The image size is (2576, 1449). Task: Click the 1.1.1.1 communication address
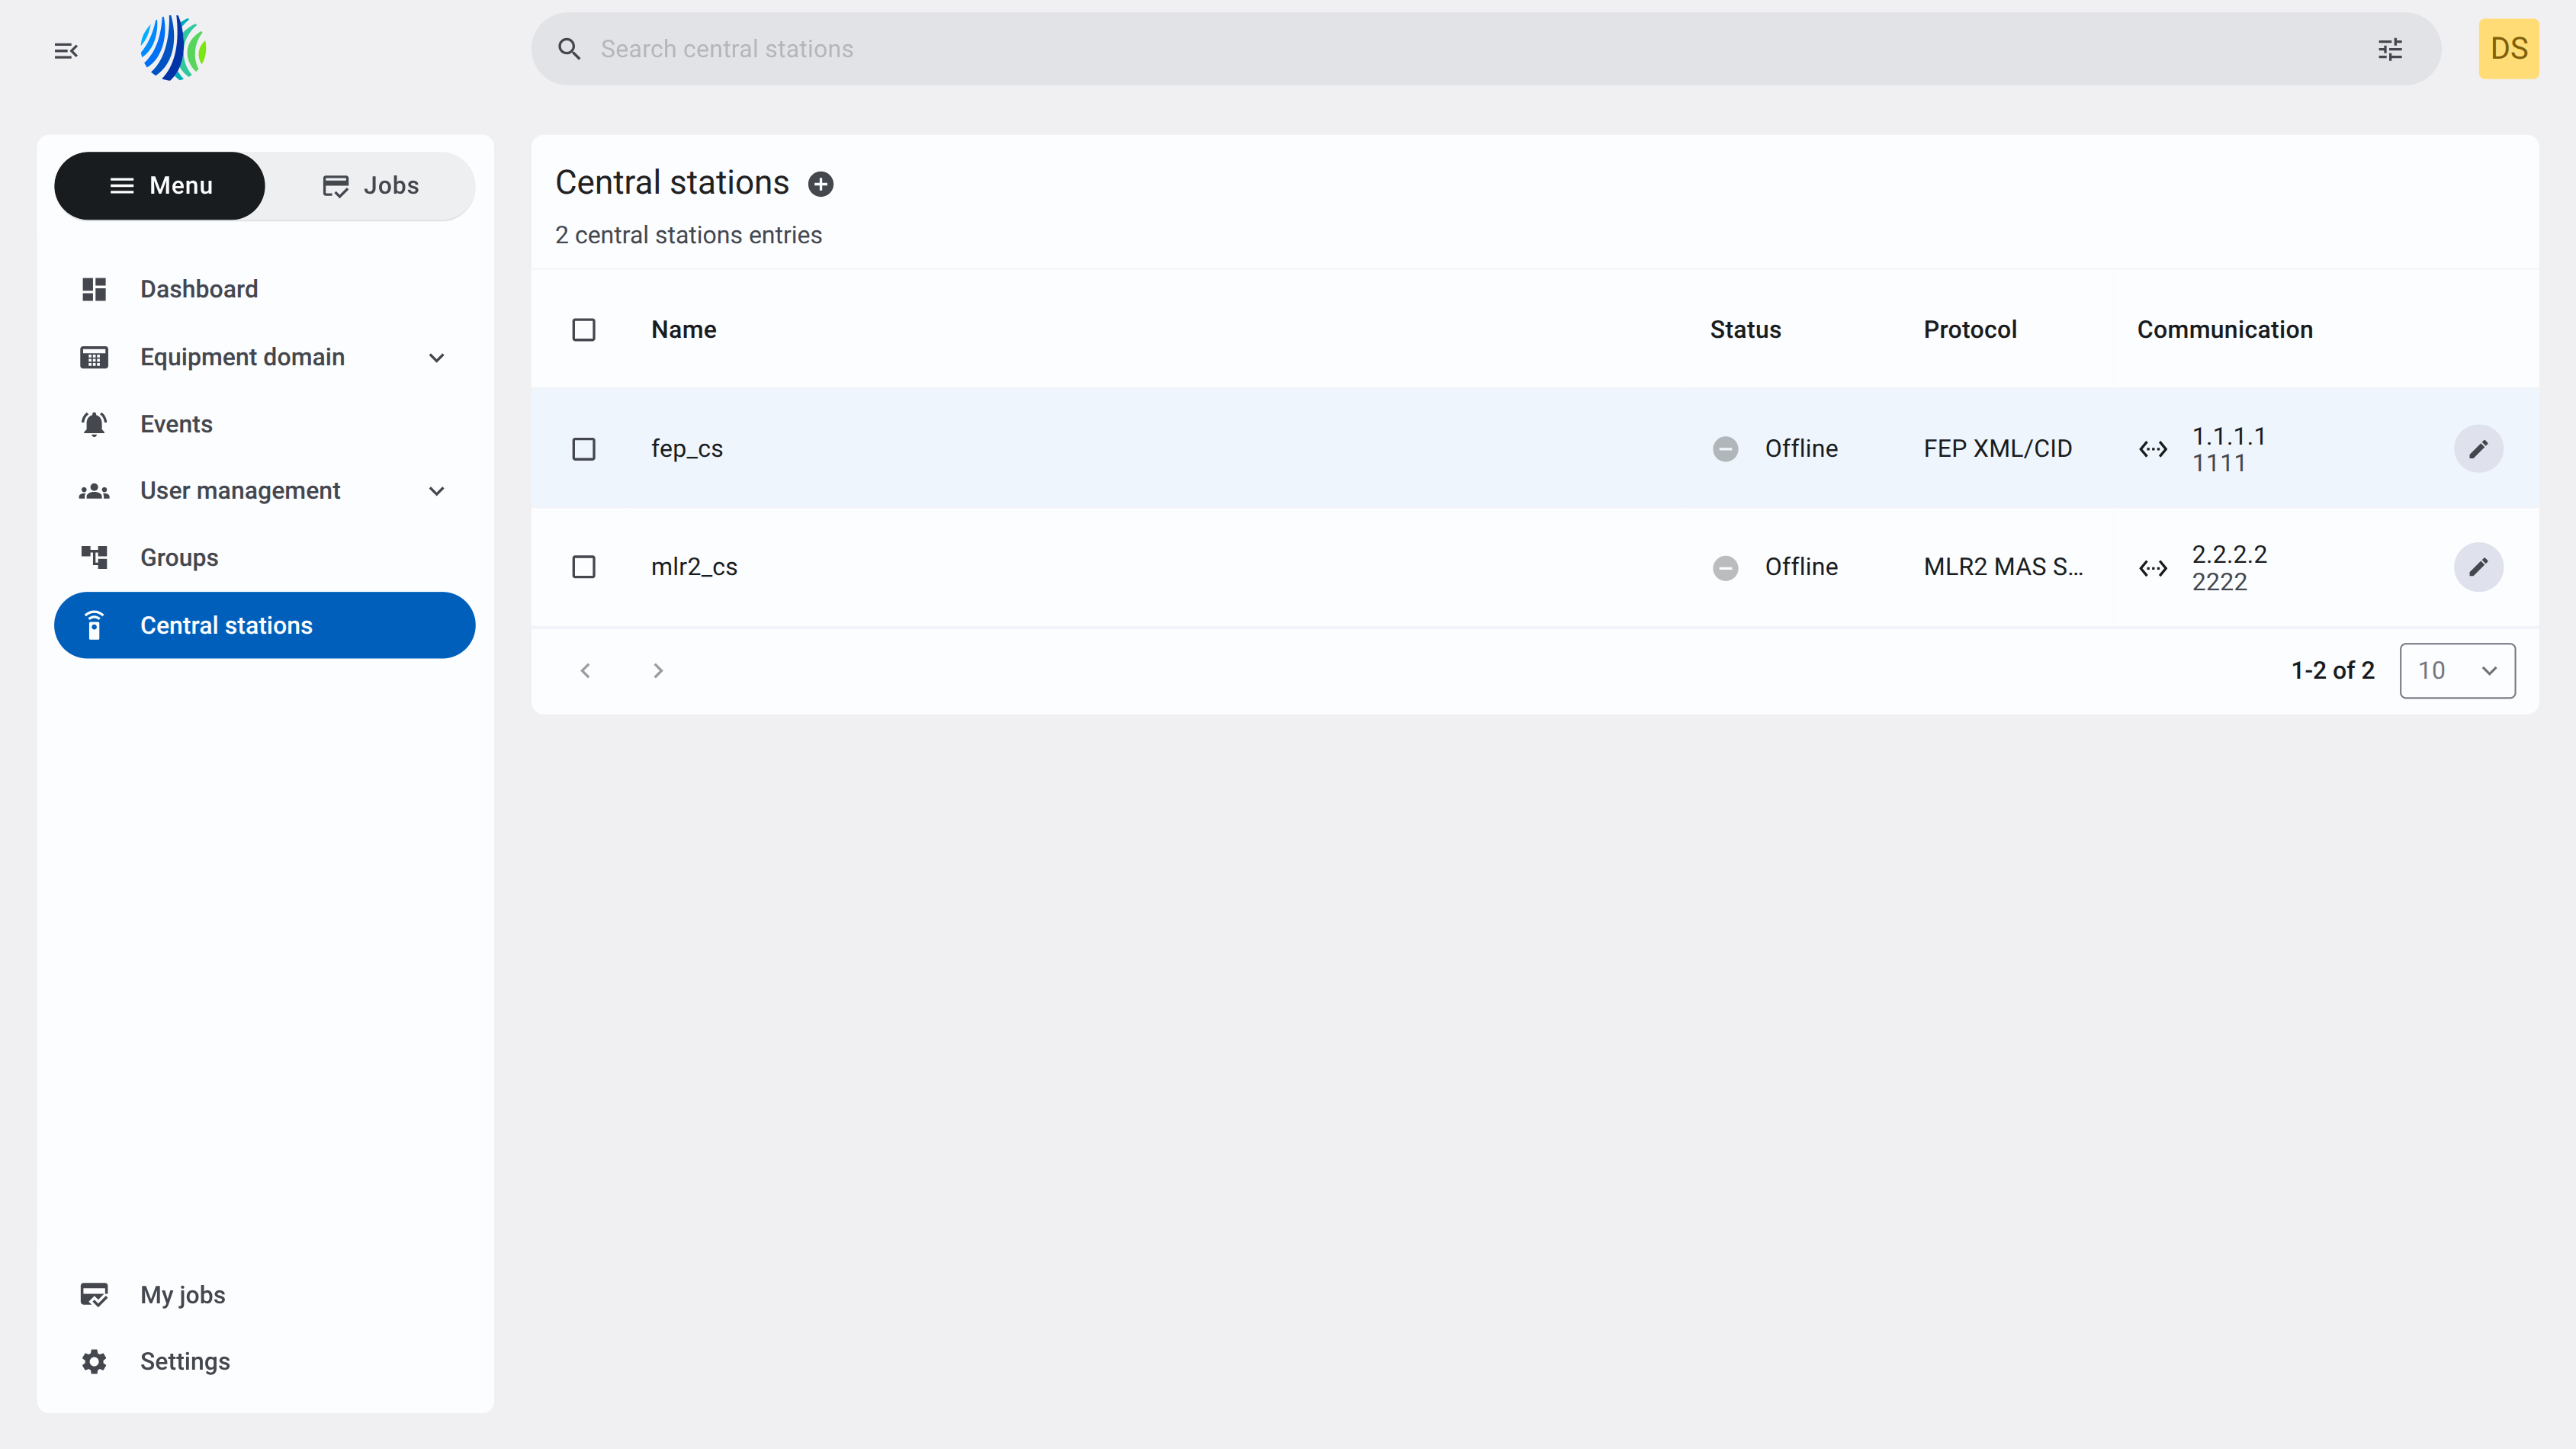point(2229,436)
